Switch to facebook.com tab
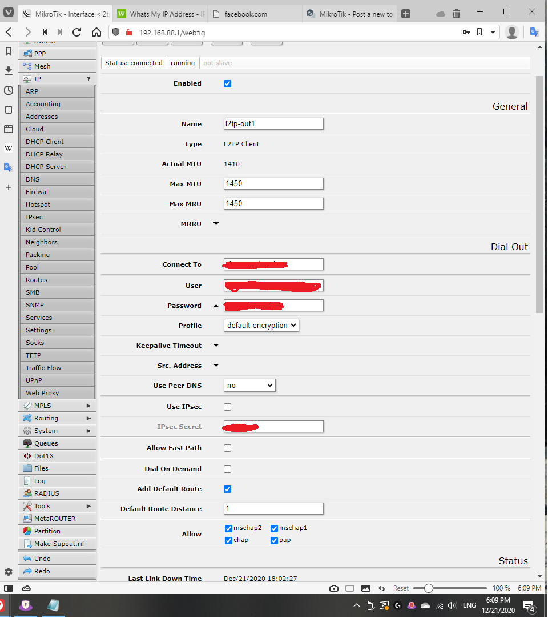The image size is (548, 618). (255, 14)
